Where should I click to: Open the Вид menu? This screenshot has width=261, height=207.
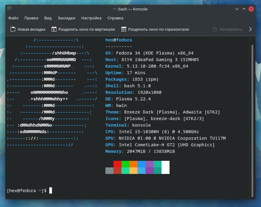pyautogui.click(x=48, y=18)
